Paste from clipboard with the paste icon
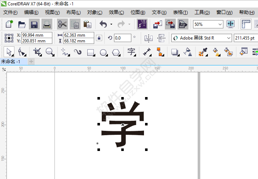The image size is (258, 179). [87, 24]
